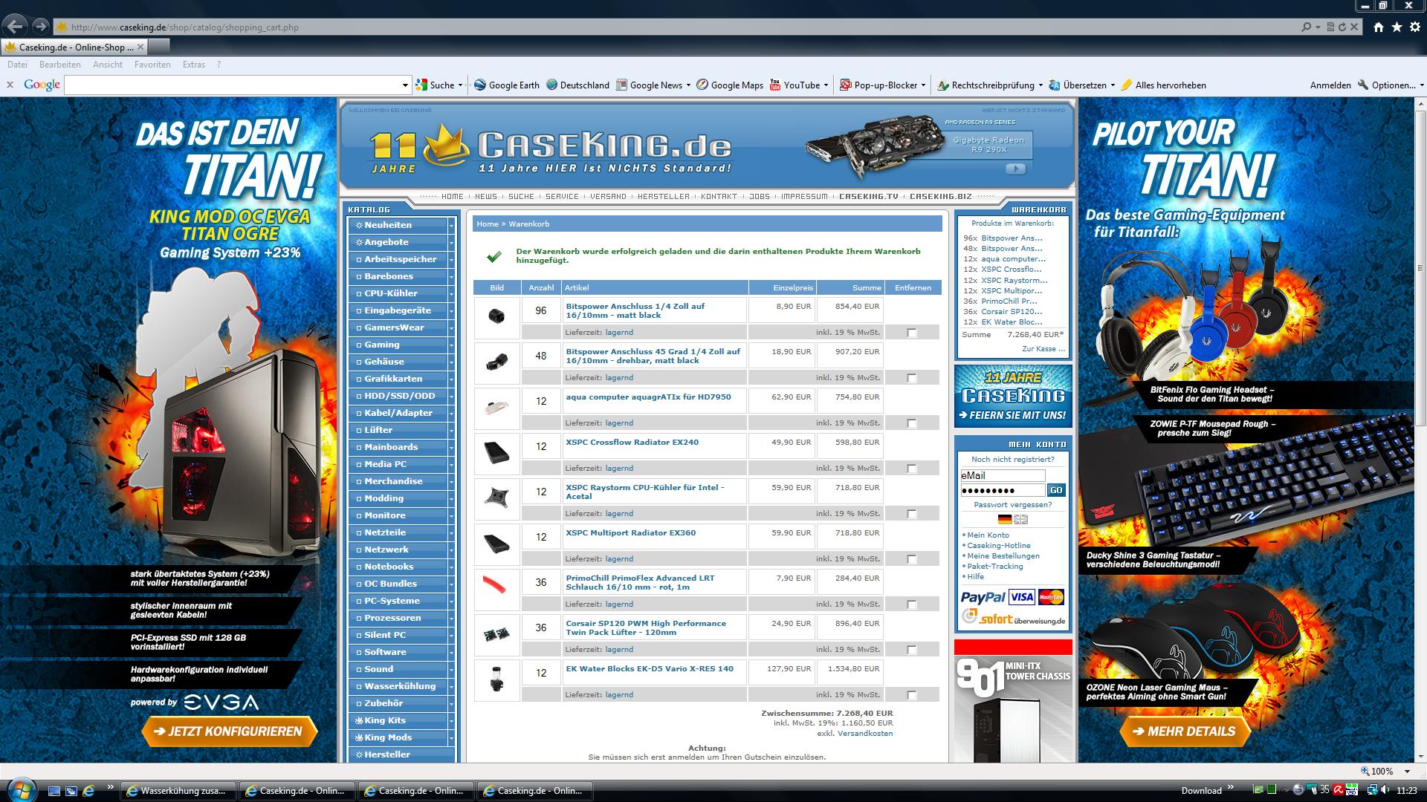Click the PayPal payment logo
1427x802 pixels.
(982, 597)
